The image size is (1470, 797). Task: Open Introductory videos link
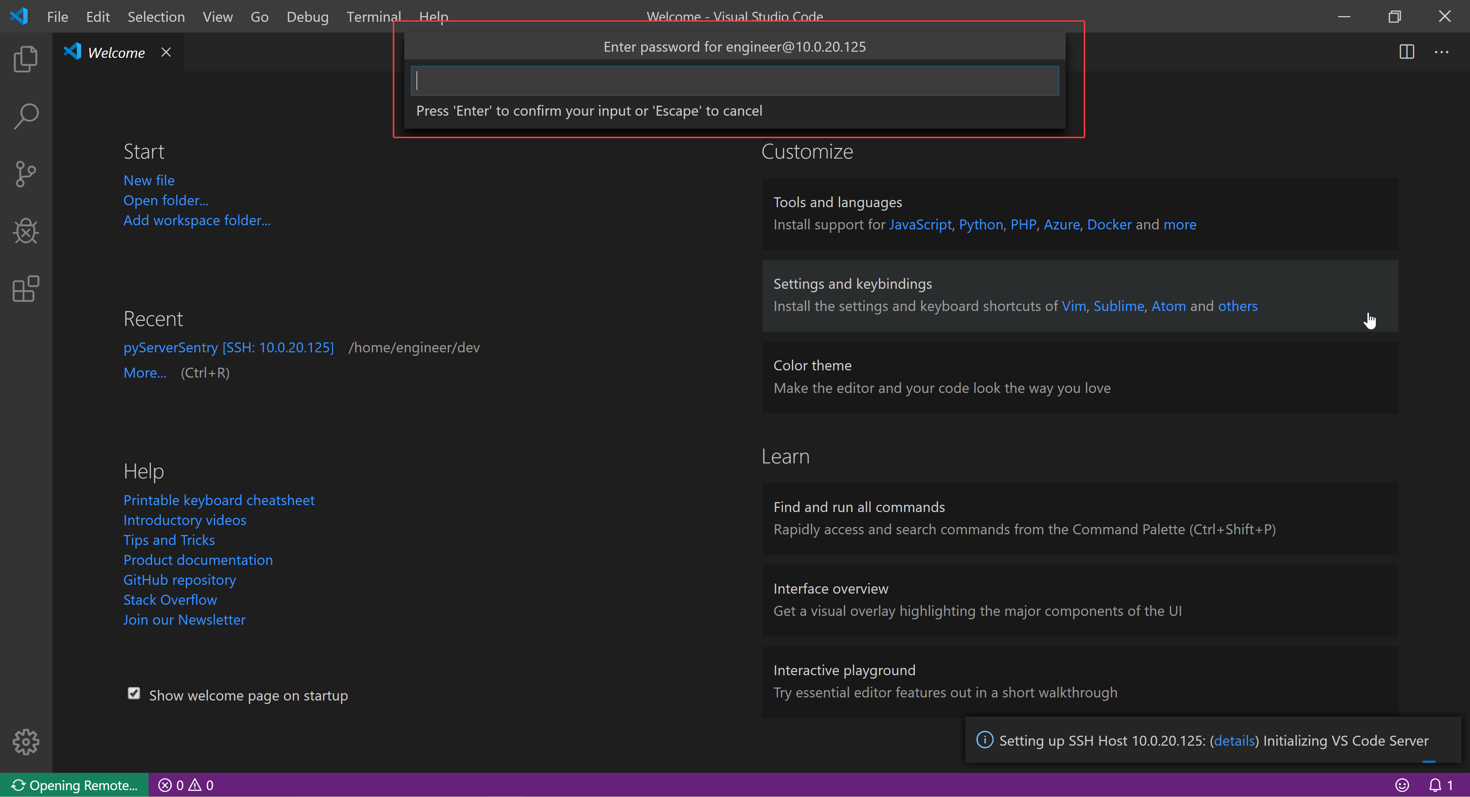pyautogui.click(x=185, y=520)
